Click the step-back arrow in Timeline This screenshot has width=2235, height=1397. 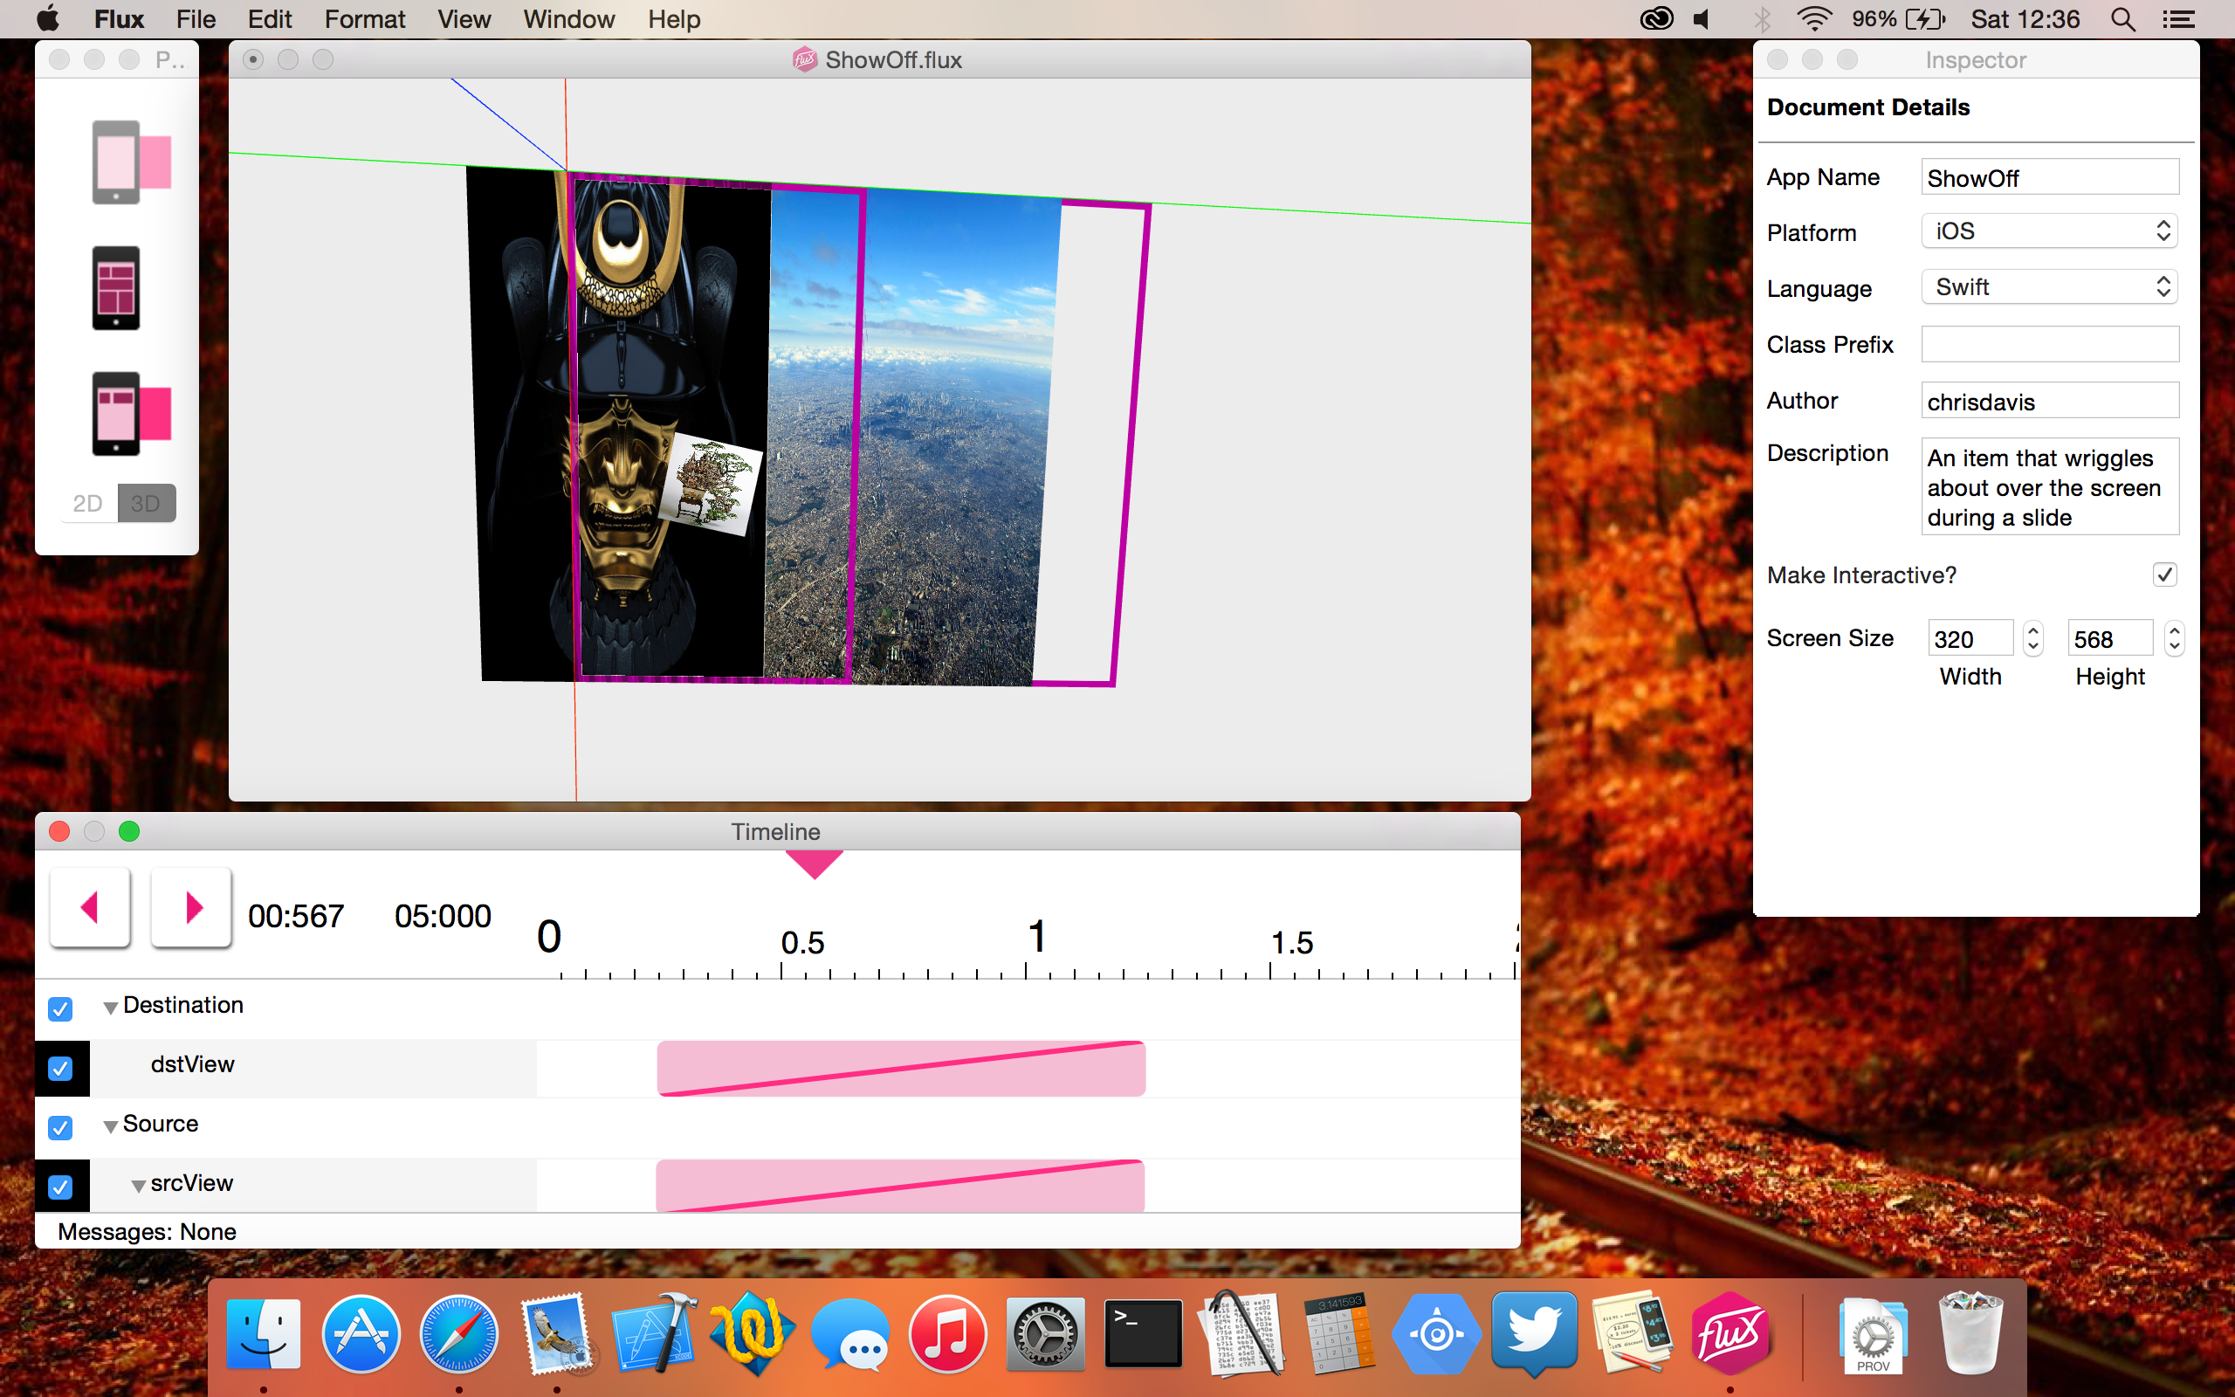90,907
